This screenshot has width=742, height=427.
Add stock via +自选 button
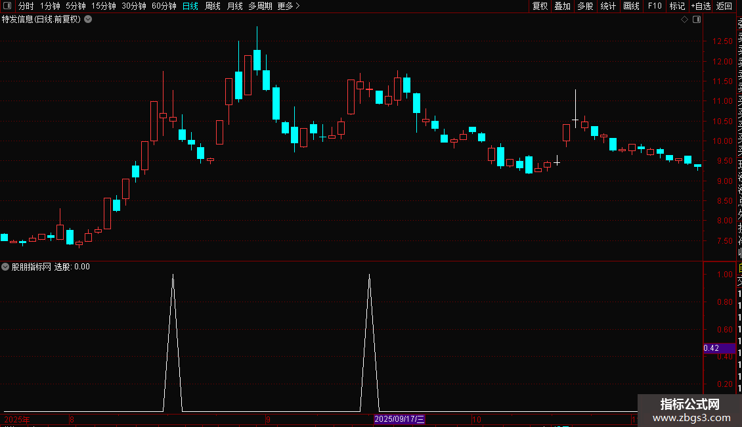[x=701, y=6]
